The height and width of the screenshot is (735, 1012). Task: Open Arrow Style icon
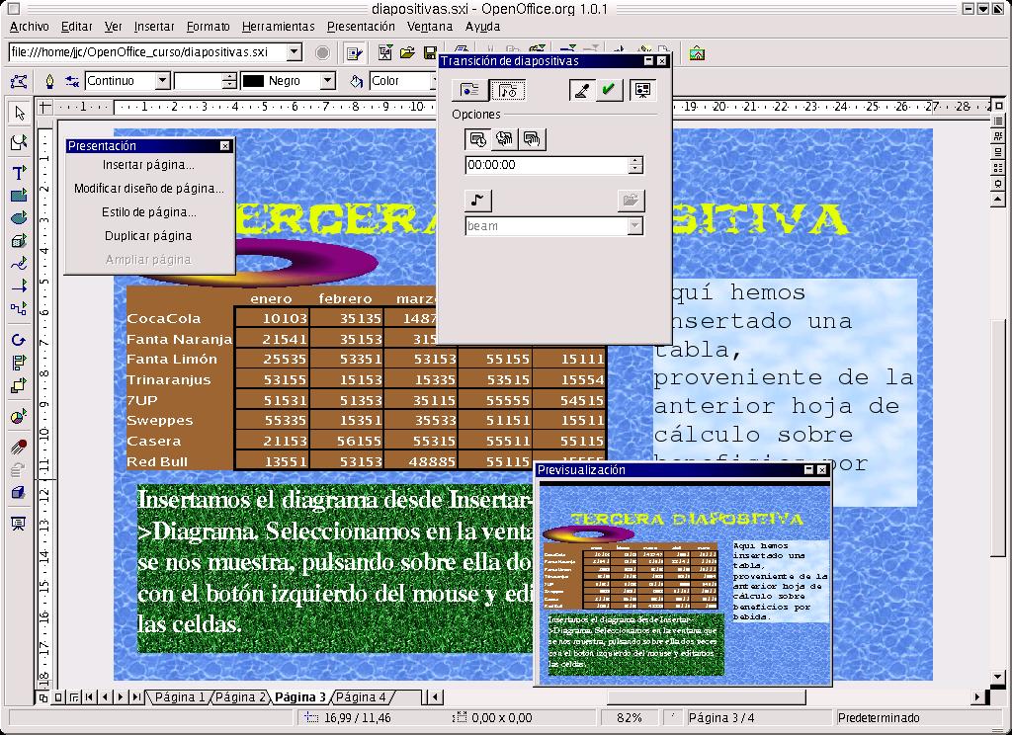click(72, 81)
